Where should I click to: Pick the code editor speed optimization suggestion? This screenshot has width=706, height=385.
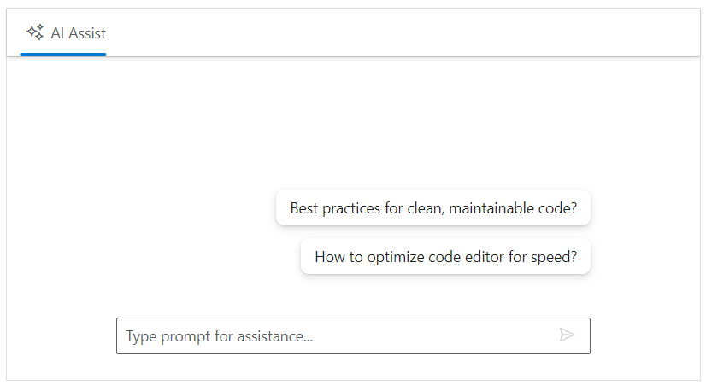click(x=445, y=256)
